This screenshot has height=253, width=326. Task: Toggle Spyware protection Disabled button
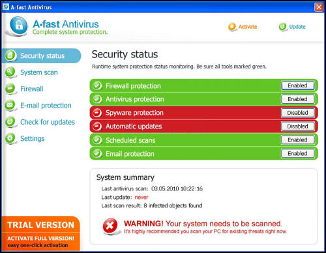297,113
